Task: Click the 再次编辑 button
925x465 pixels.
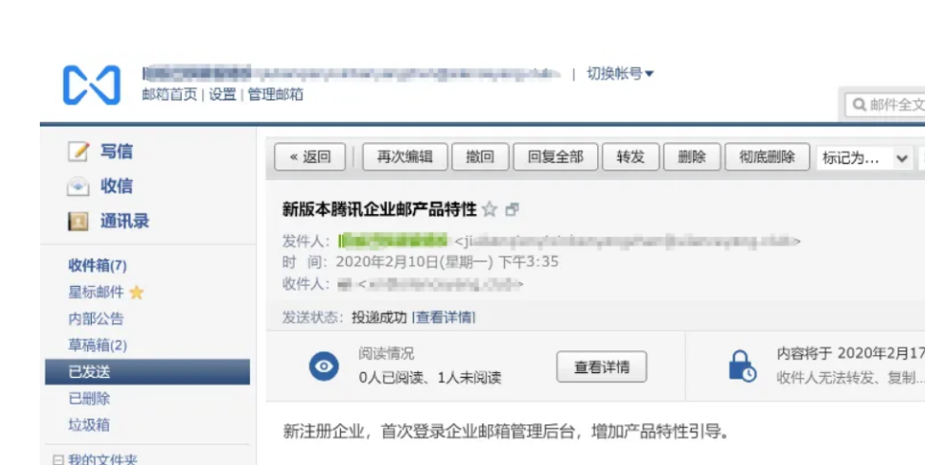Action: click(x=405, y=157)
